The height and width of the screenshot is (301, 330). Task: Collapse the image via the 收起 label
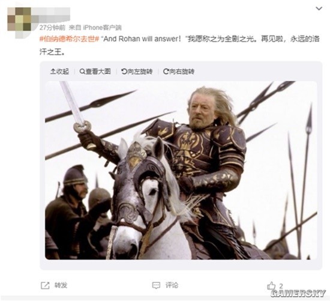(x=62, y=71)
